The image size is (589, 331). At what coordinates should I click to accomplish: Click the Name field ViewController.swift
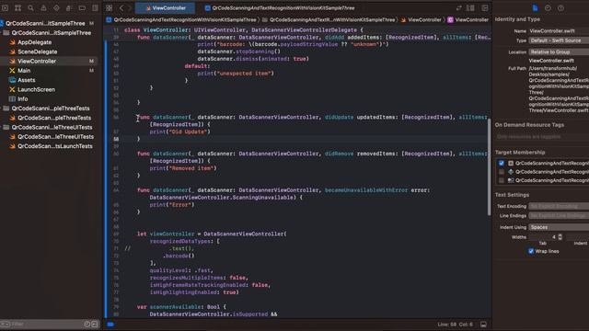(x=559, y=31)
